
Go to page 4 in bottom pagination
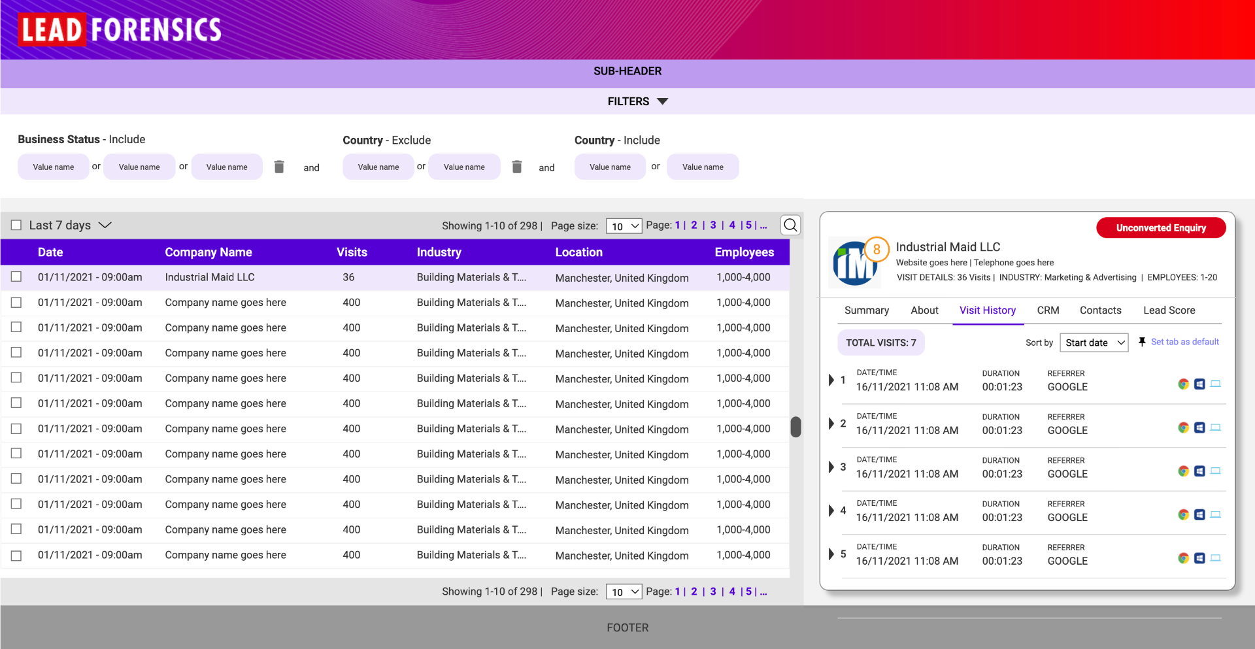pos(732,591)
